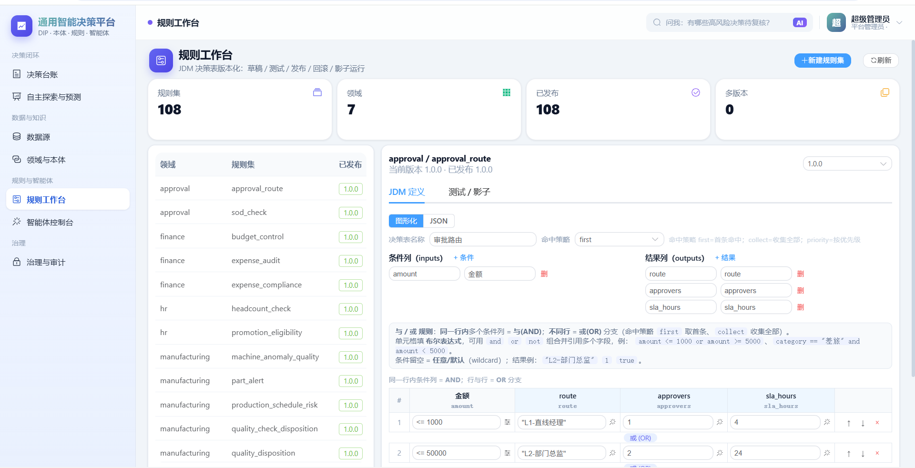Click the 超 user avatar
This screenshot has width=915, height=468.
(x=836, y=22)
